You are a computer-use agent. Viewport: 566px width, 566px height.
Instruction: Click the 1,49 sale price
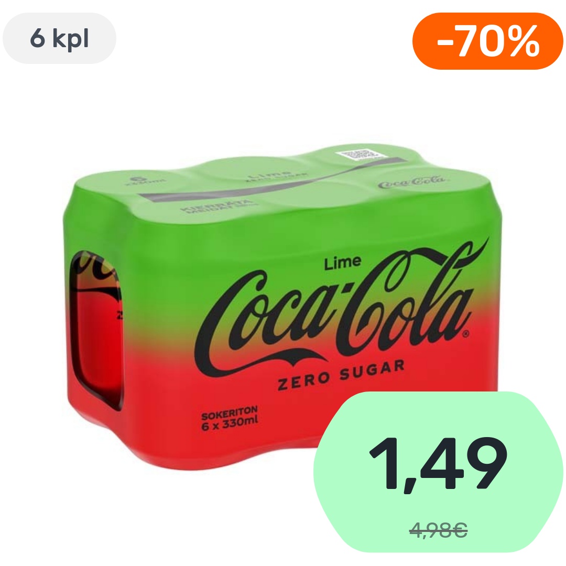(438, 464)
